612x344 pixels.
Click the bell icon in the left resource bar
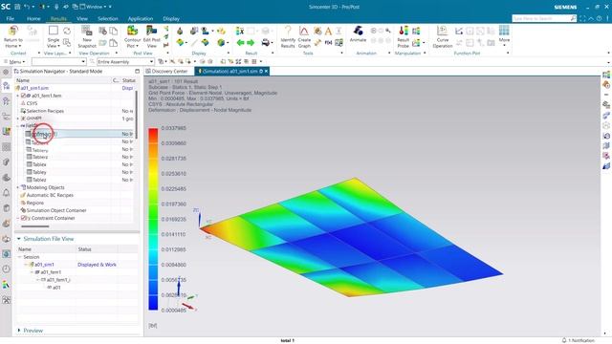pyautogui.click(x=6, y=193)
